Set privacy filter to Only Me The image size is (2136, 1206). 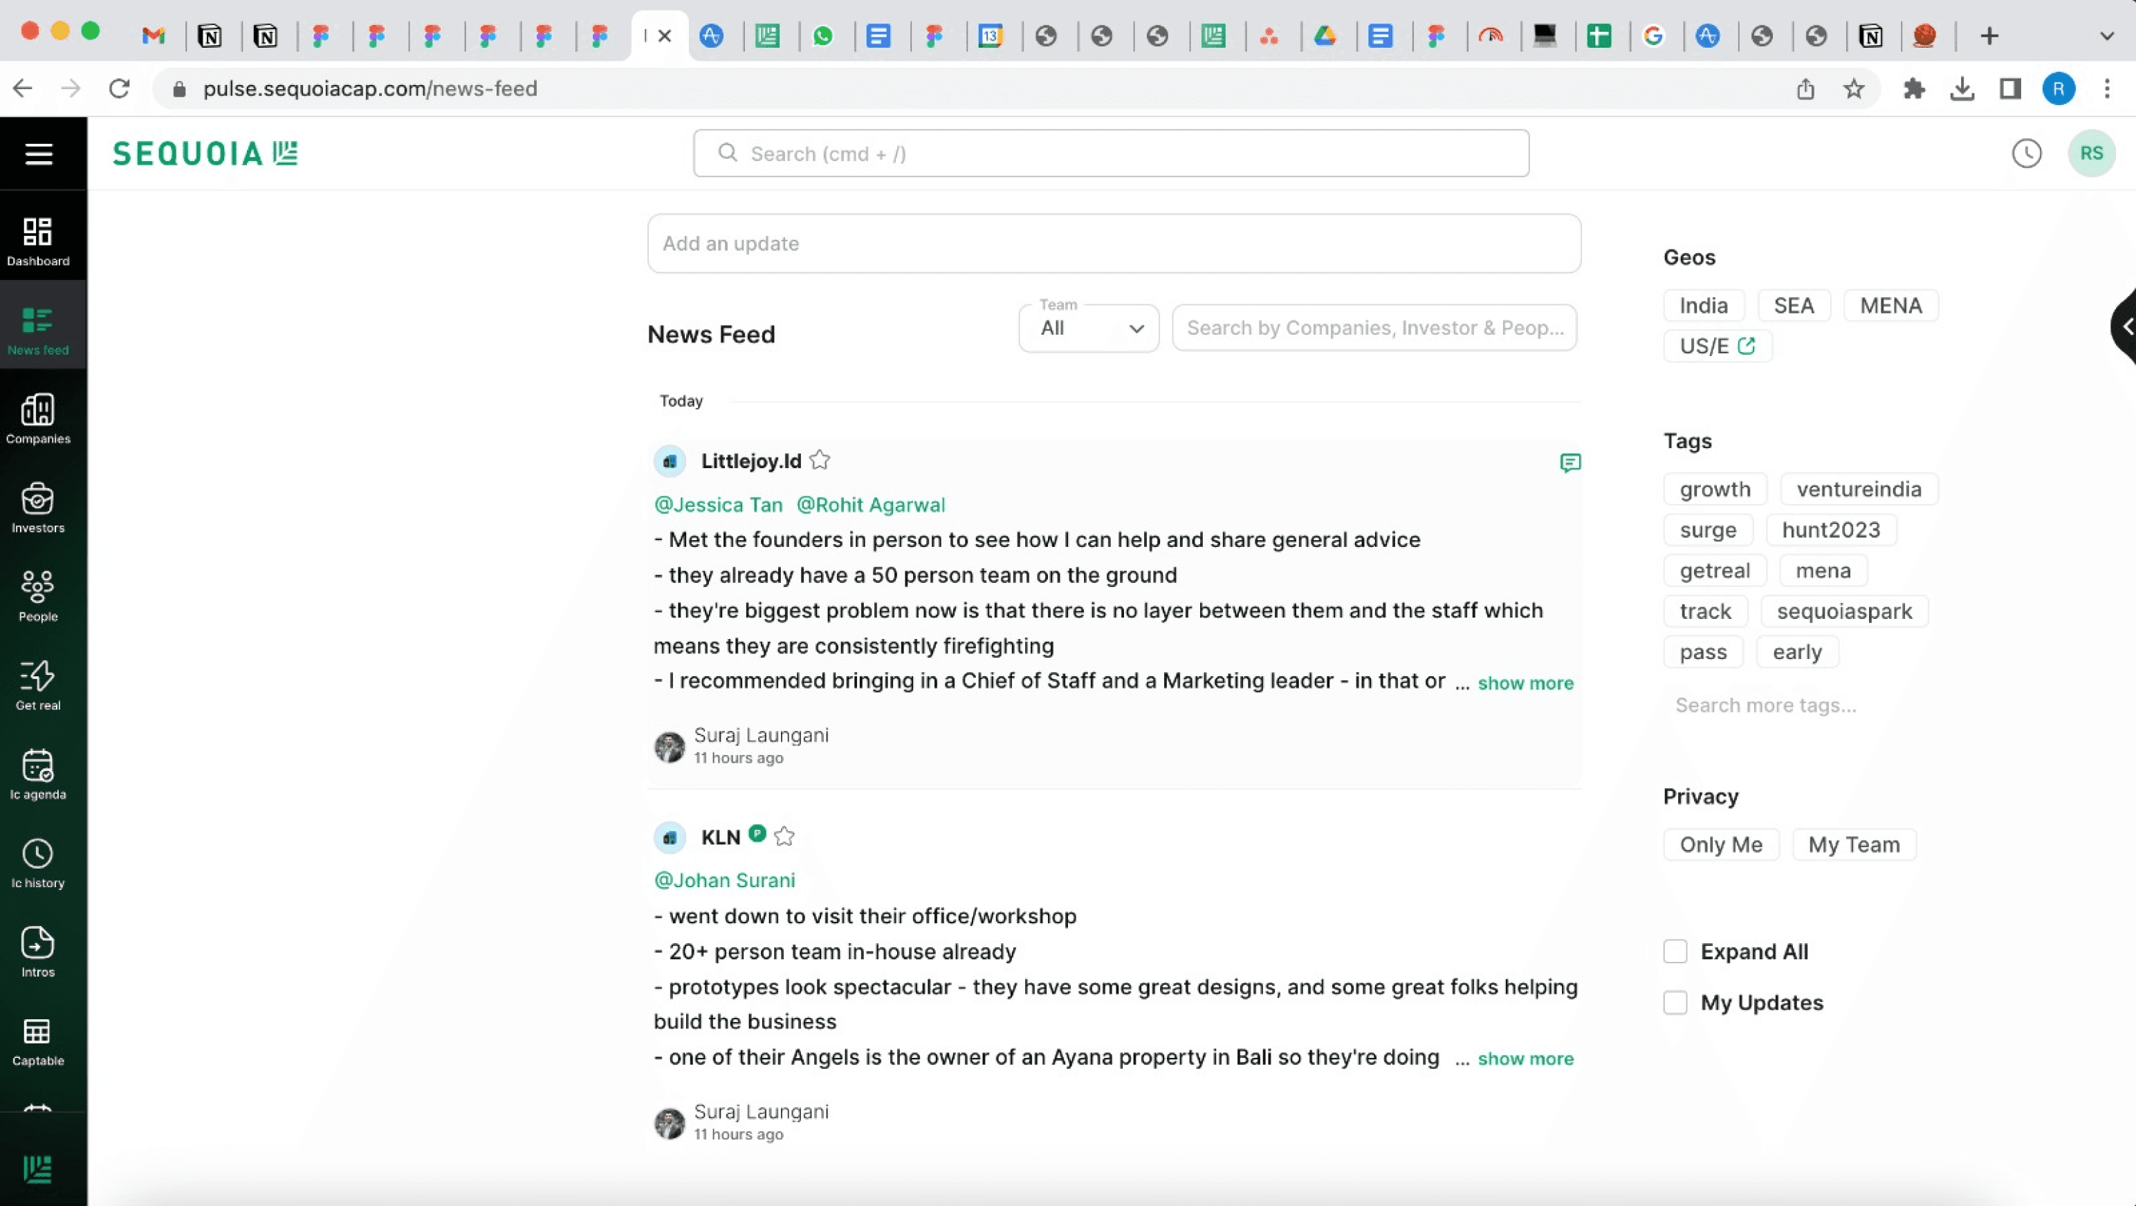pos(1722,844)
